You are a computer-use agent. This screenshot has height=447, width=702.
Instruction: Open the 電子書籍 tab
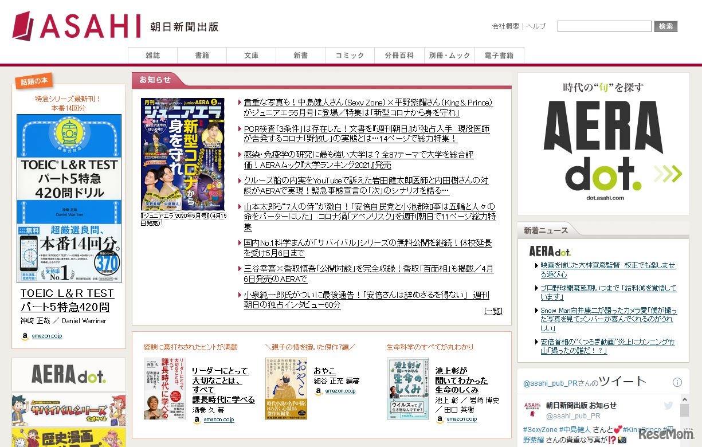pyautogui.click(x=498, y=56)
